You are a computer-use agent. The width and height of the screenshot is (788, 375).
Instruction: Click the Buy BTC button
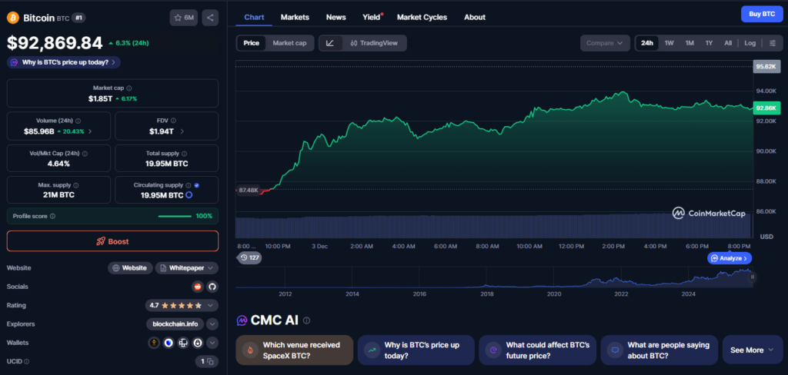pyautogui.click(x=762, y=14)
